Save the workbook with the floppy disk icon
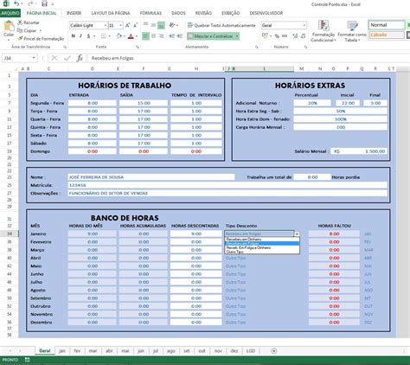This screenshot has height=365, width=410. 44,3
